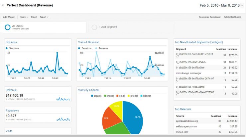Image resolution: width=246 pixels, height=137 pixels.
Task: Click the Keyword column header
Action: (181, 49)
